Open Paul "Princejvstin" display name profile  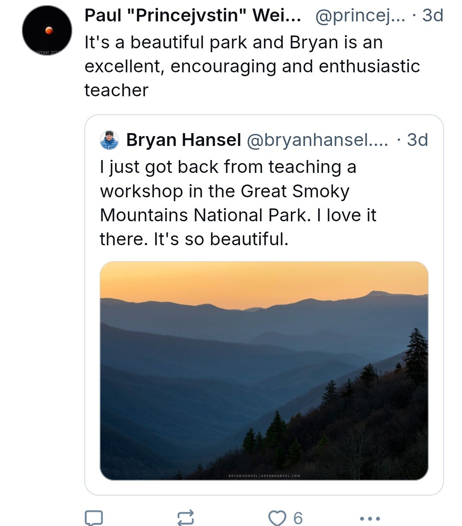(192, 16)
